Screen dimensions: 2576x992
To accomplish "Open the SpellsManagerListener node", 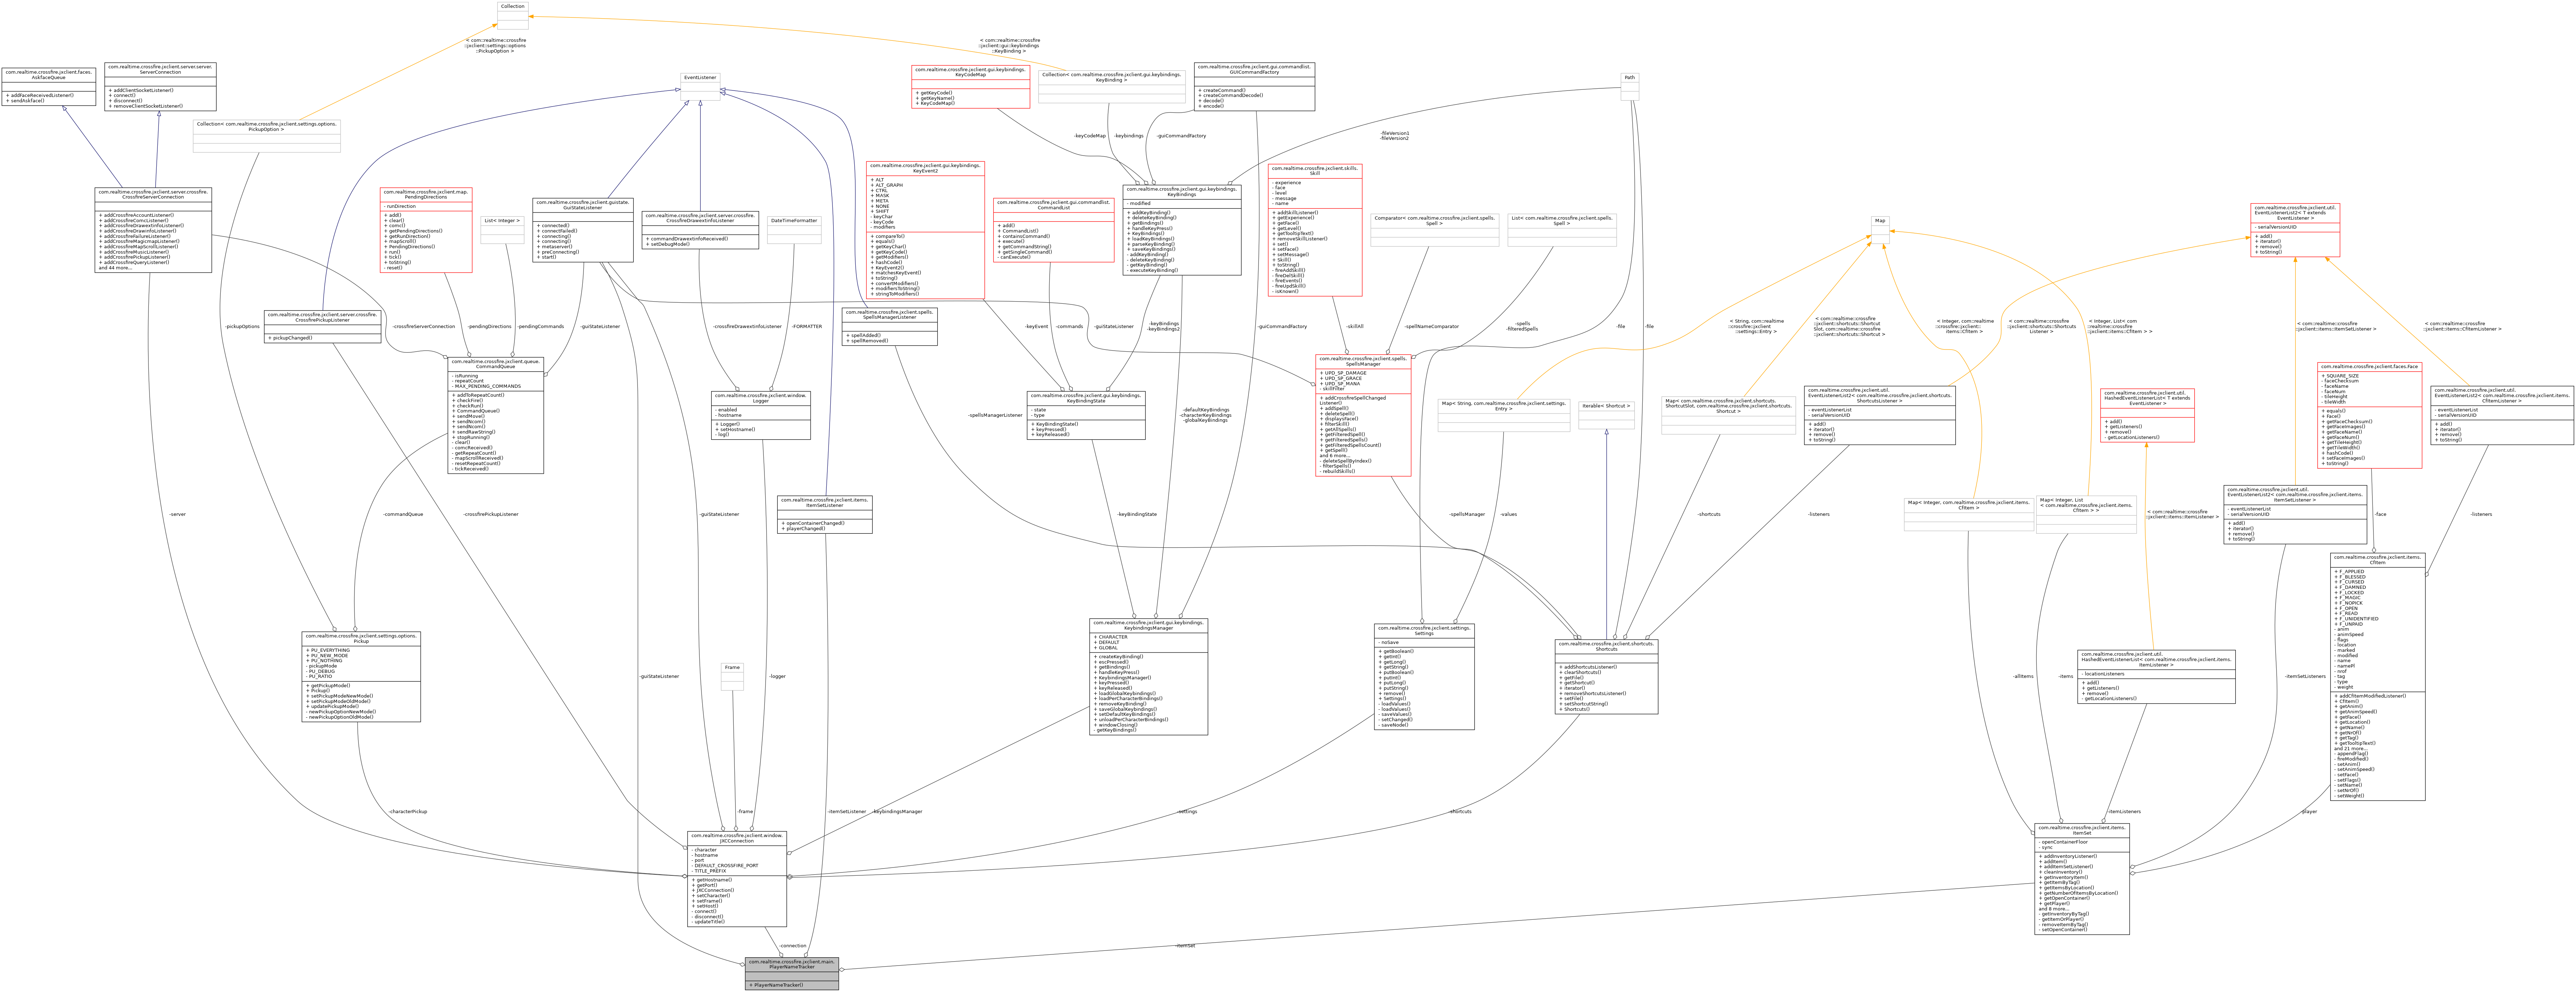I will 890,327.
